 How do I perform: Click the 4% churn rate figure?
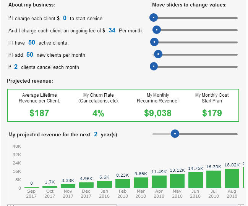[x=98, y=113]
